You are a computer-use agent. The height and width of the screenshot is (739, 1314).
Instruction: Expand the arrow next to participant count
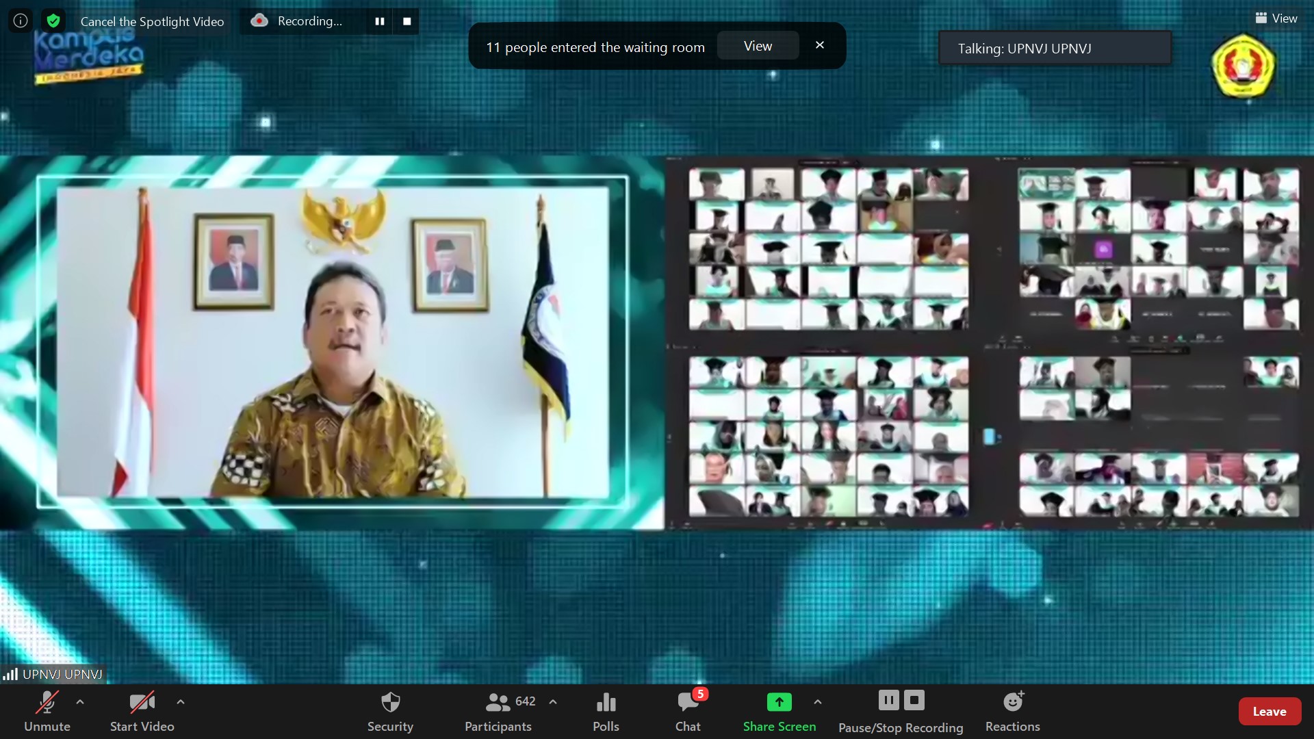pyautogui.click(x=553, y=702)
